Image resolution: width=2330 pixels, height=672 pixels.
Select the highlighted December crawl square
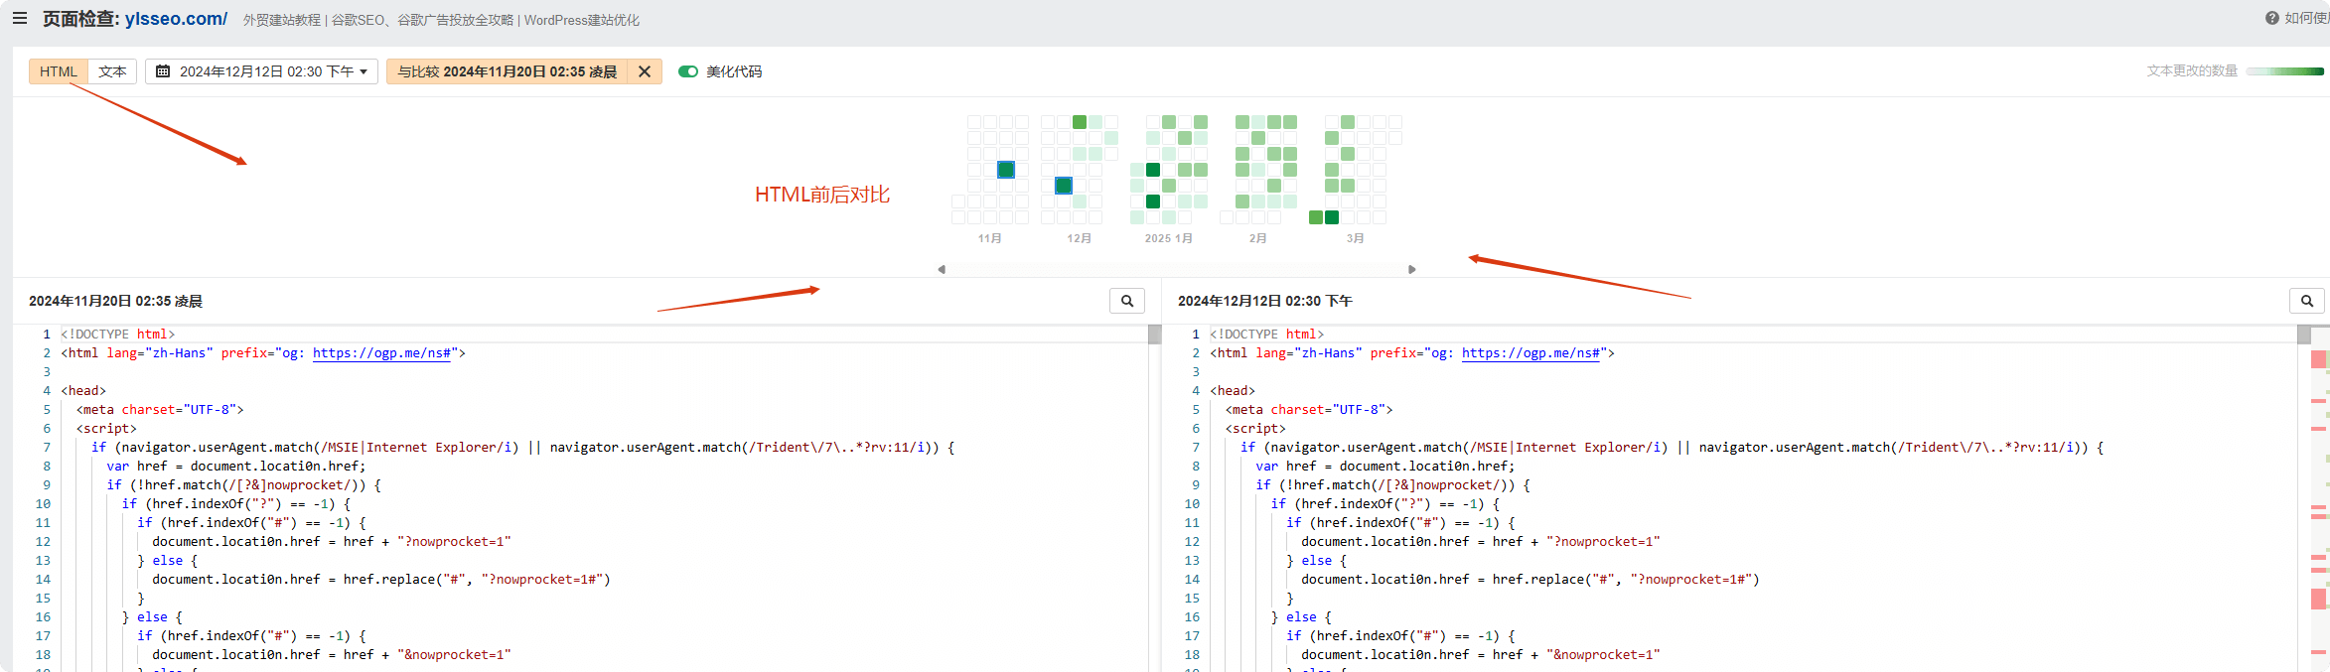click(1064, 186)
